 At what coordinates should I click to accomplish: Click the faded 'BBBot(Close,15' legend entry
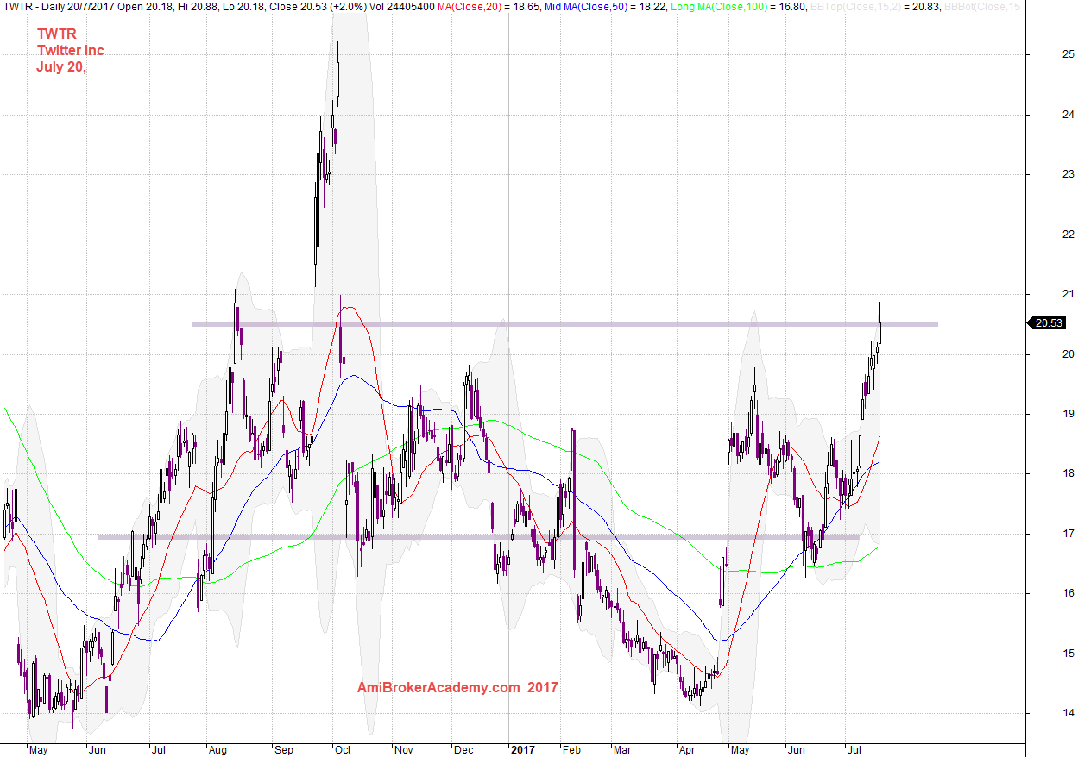point(980,7)
